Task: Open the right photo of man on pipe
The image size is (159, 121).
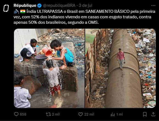Action: pyautogui.click(x=121, y=68)
